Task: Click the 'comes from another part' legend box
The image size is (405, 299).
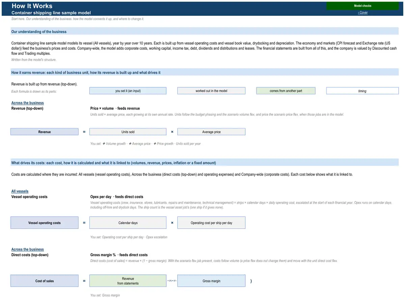Action: click(286, 91)
